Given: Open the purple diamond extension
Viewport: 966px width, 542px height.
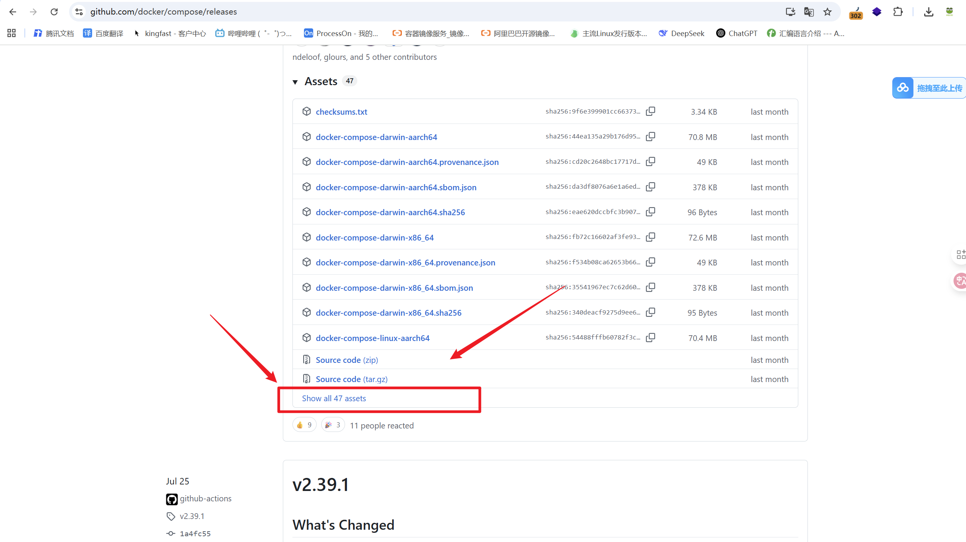Looking at the screenshot, I should click(877, 12).
